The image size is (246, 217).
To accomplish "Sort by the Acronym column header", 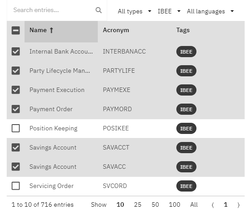I will tap(116, 30).
